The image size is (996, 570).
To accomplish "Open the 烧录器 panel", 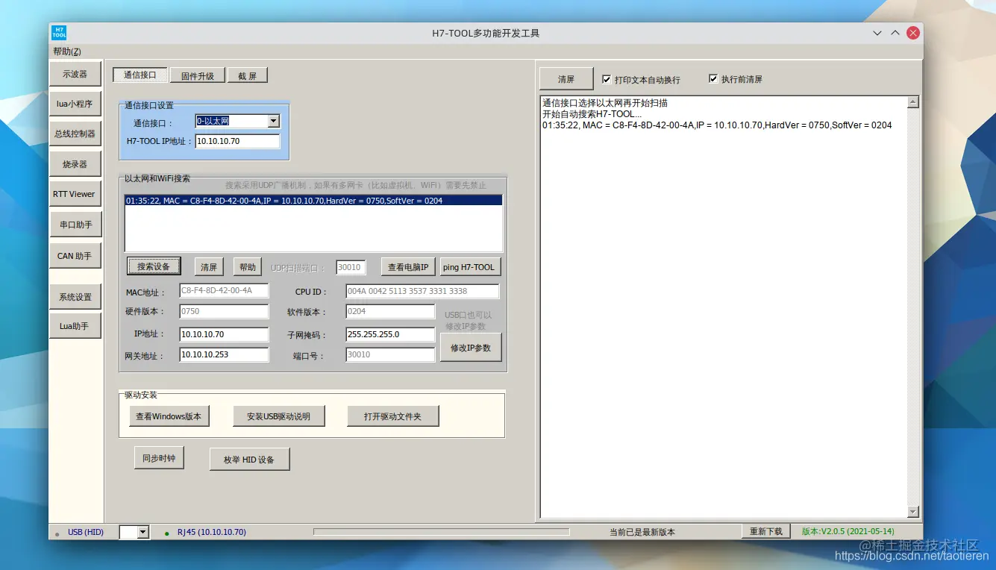I will point(75,164).
